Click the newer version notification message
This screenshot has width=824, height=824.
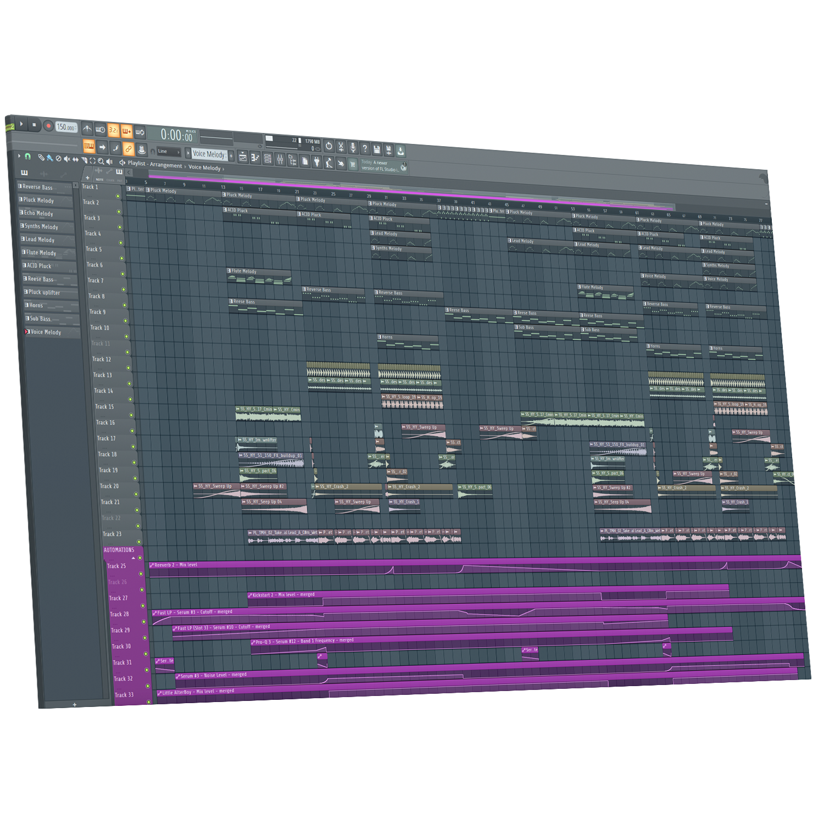pyautogui.click(x=380, y=166)
